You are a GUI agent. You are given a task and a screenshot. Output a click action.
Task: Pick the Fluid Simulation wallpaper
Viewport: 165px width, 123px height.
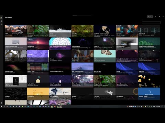coord(82,43)
